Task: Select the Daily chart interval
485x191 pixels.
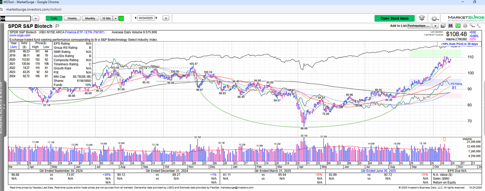Action: click(x=54, y=18)
